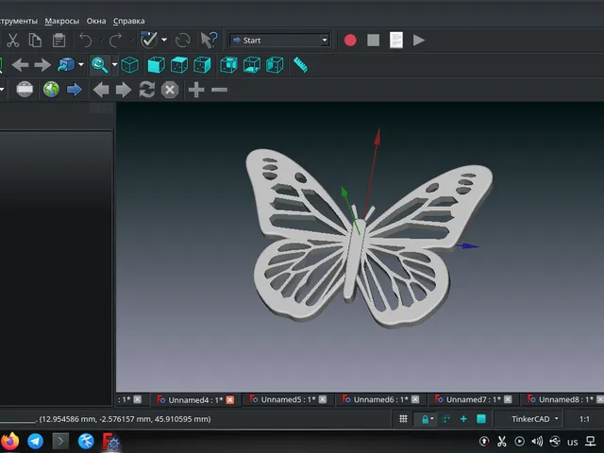This screenshot has height=453, width=604.
Task: Click the dashed square snap status bar icon
Action: click(446, 419)
